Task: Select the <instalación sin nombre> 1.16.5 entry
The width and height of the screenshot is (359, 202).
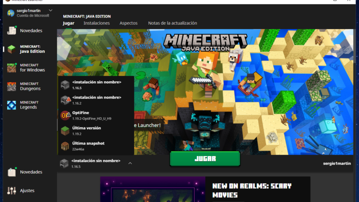Action: tap(96, 85)
